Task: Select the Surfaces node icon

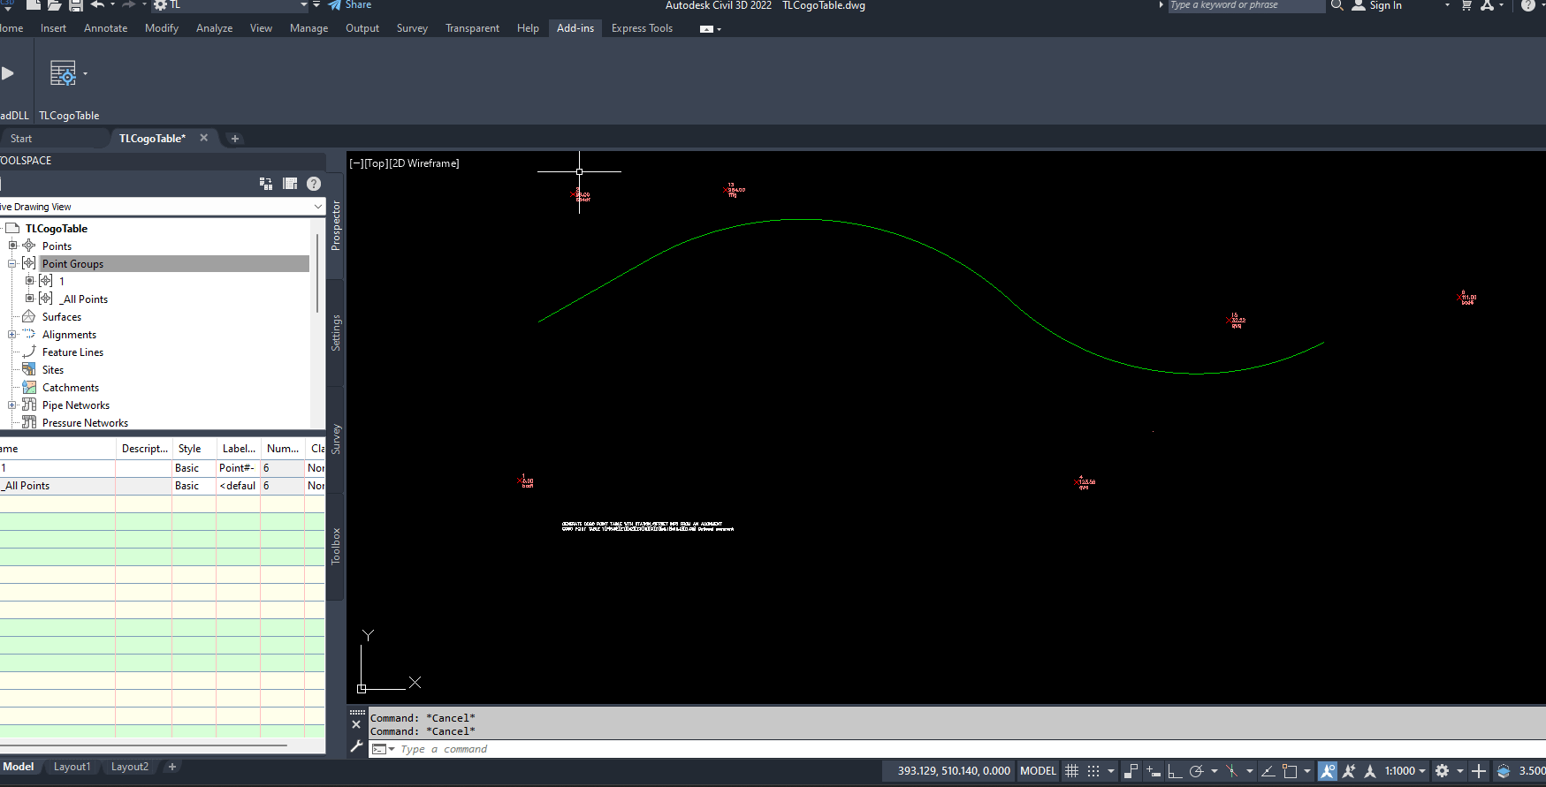Action: [29, 316]
